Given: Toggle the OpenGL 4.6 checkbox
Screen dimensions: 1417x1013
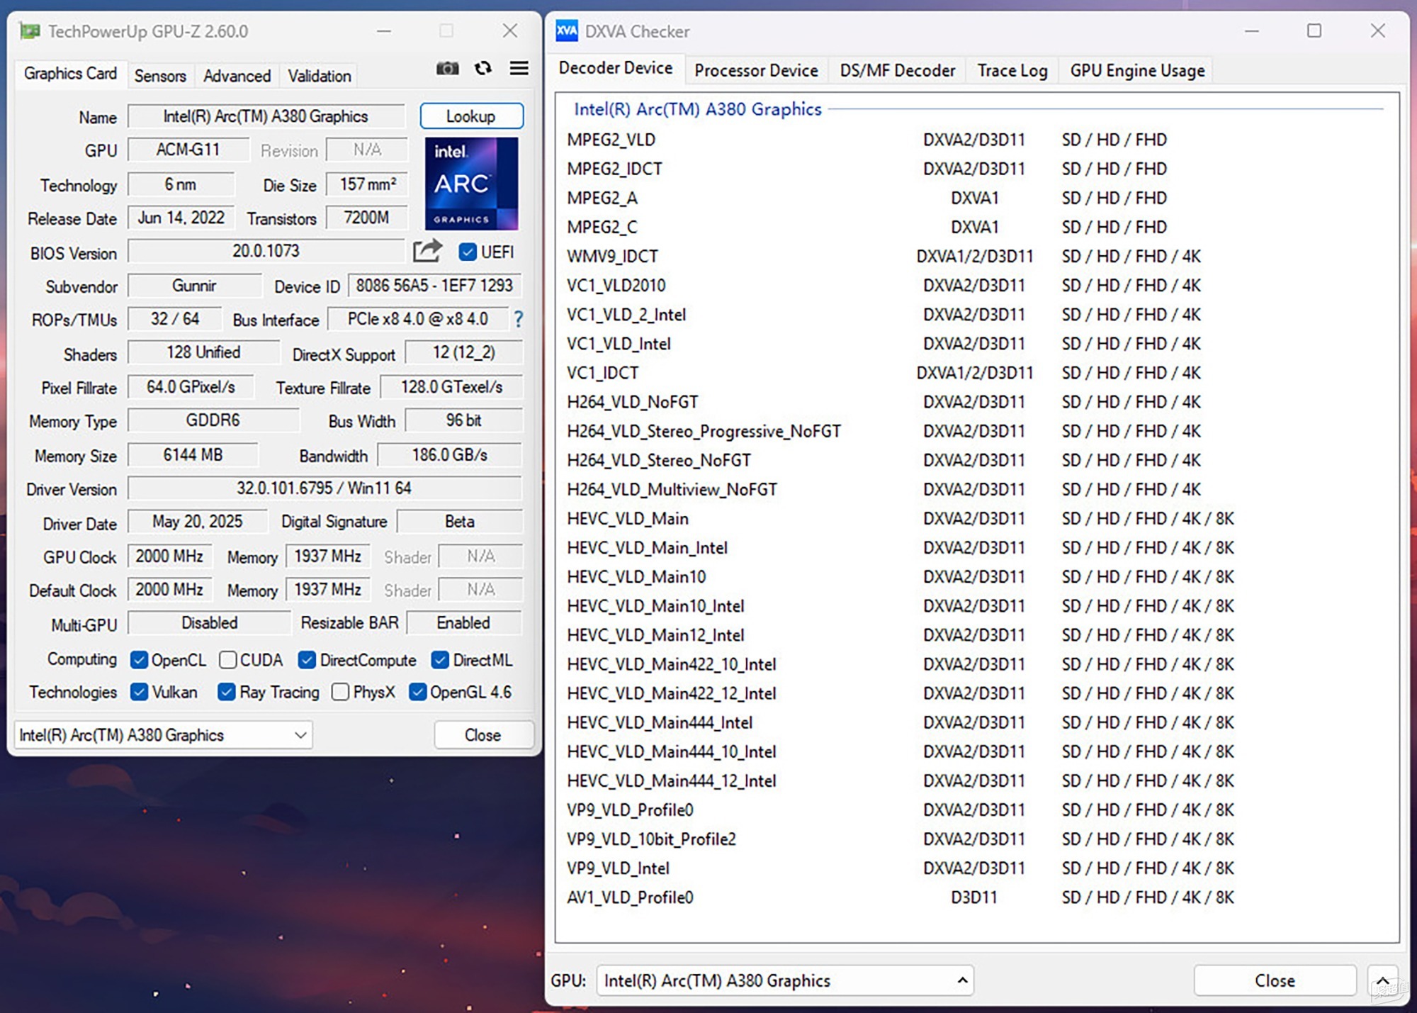Looking at the screenshot, I should click(x=418, y=692).
